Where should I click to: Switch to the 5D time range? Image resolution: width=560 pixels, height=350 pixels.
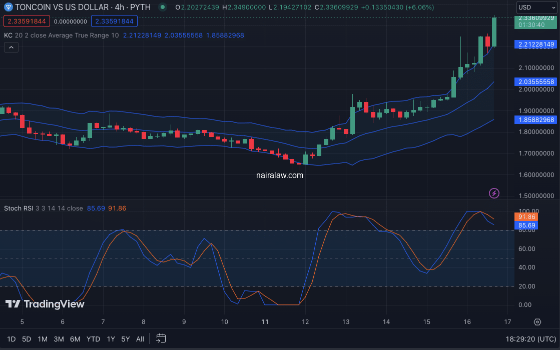[x=27, y=339]
